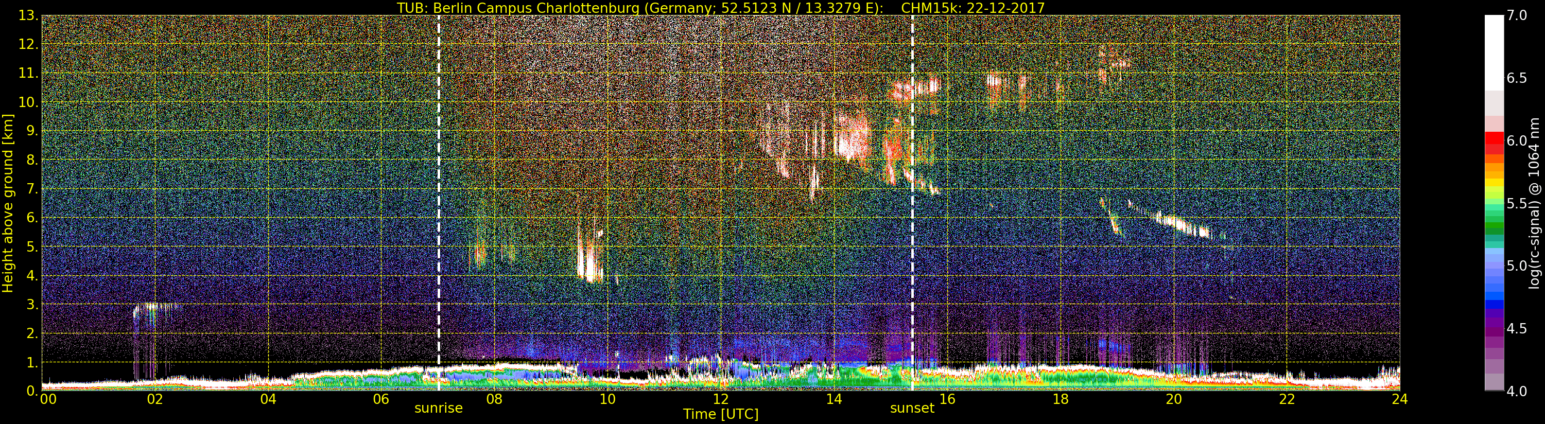The image size is (1545, 424).
Task: Click the time-axis tick label '12'
Action: (721, 399)
